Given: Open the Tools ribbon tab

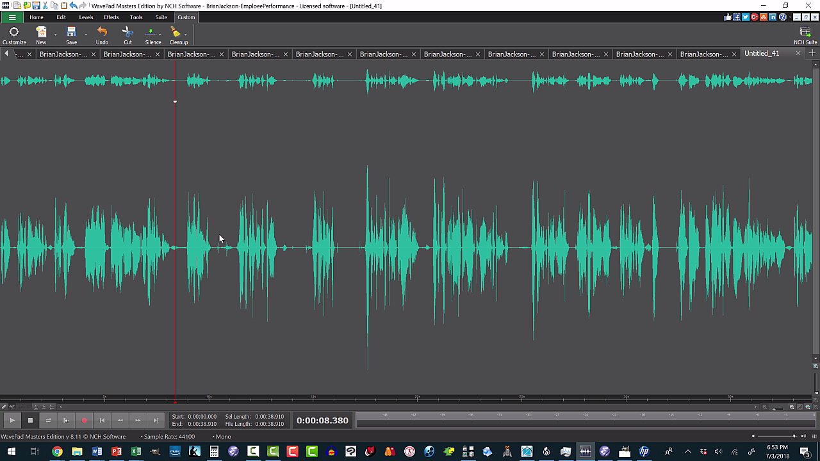Looking at the screenshot, I should pos(136,17).
